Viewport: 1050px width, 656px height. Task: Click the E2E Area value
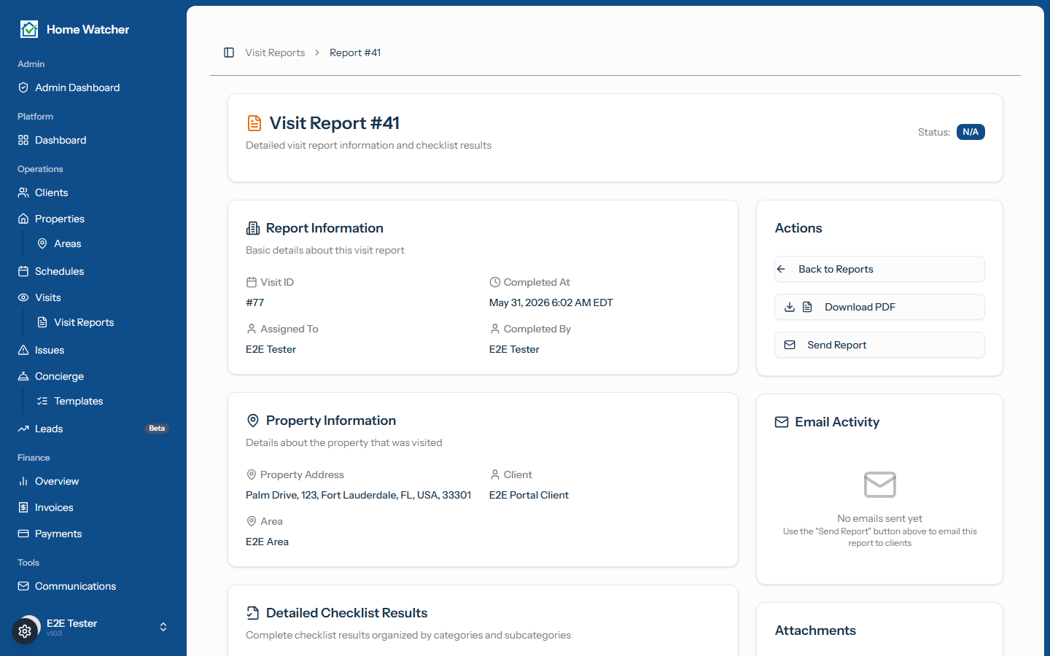pyautogui.click(x=267, y=542)
